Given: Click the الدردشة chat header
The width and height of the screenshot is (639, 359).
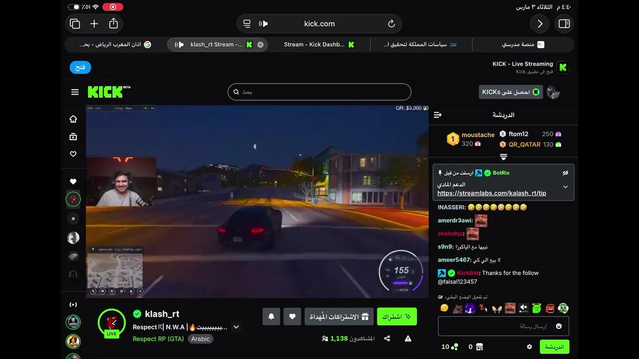Looking at the screenshot, I should pos(503,115).
